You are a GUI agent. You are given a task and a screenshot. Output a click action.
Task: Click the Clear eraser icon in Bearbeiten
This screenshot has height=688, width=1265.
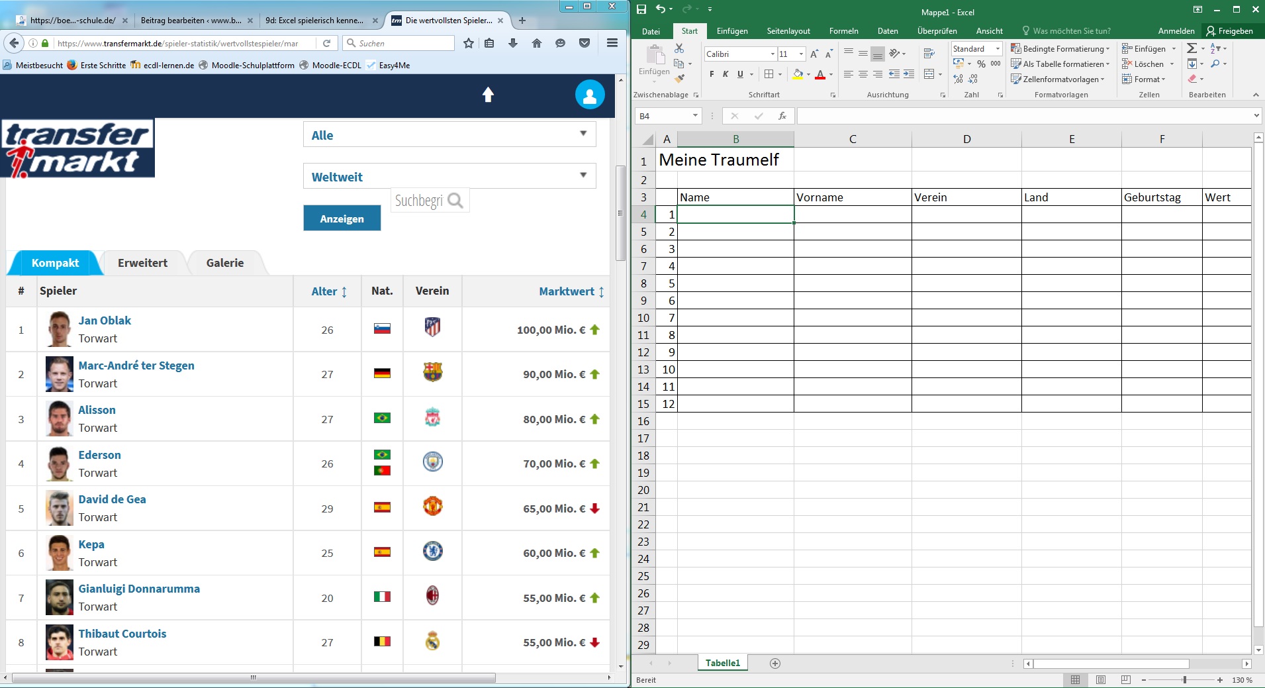point(1192,79)
